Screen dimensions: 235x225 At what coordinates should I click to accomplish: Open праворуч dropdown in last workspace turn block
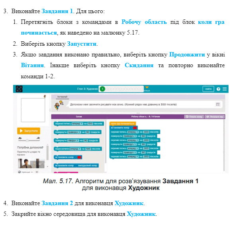(130, 152)
